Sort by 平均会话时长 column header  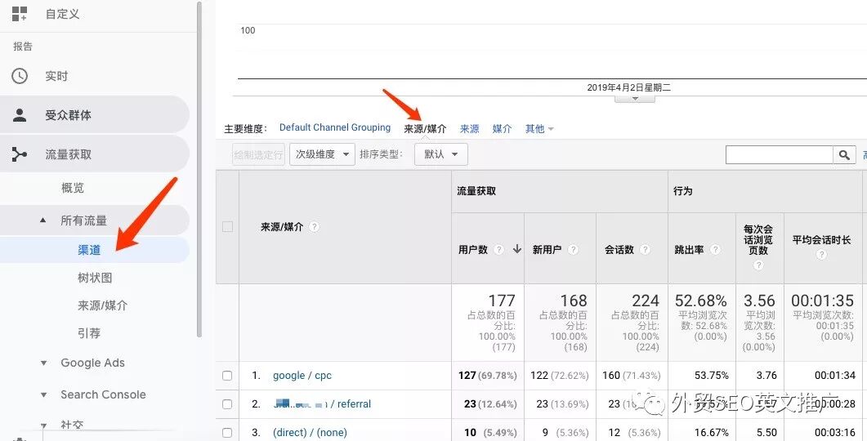coord(822,240)
